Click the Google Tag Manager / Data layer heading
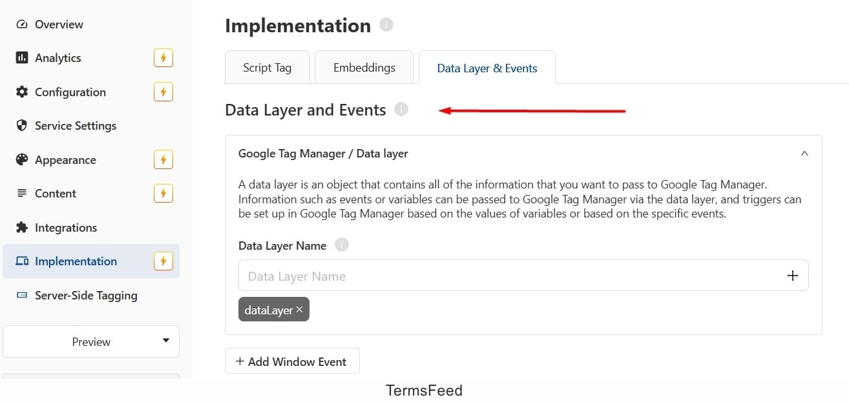This screenshot has width=849, height=404. (323, 154)
